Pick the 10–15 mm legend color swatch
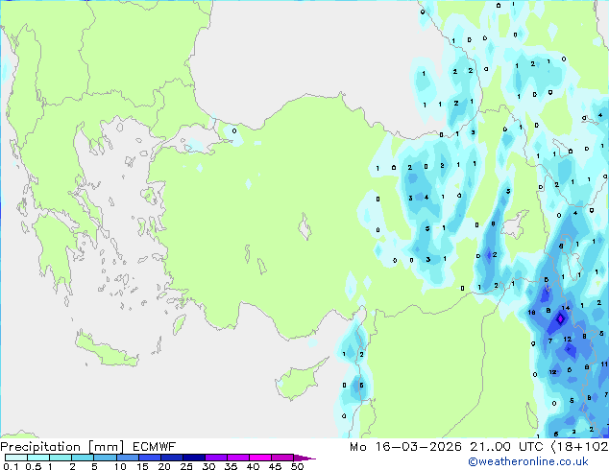 click(128, 458)
